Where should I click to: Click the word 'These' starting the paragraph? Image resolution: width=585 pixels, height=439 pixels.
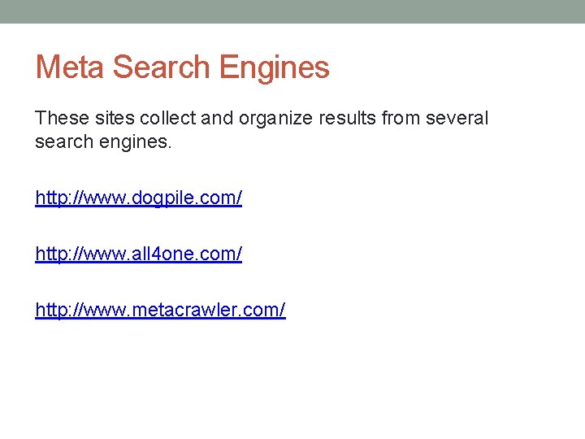(x=58, y=119)
